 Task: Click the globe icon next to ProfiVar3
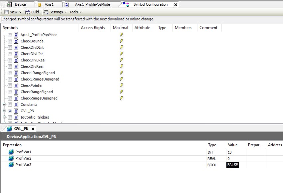click(11, 165)
